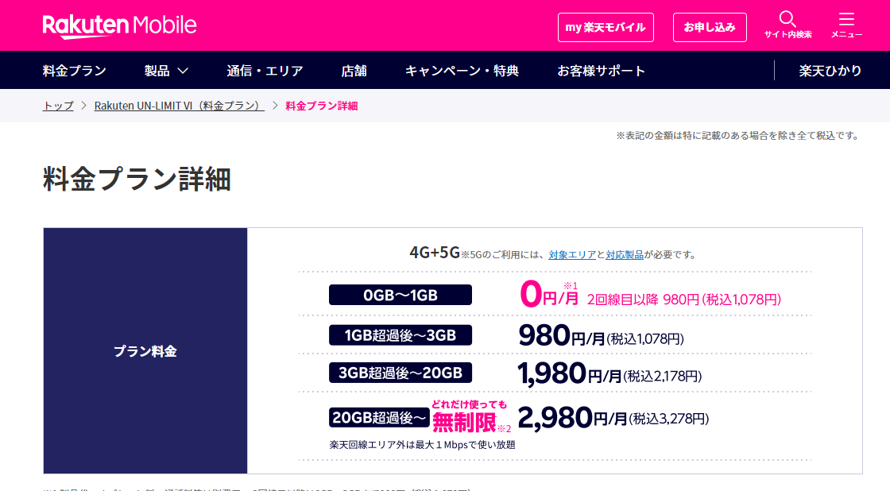The height and width of the screenshot is (491, 890).
Task: Open the 対応製品 link
Action: click(x=625, y=255)
